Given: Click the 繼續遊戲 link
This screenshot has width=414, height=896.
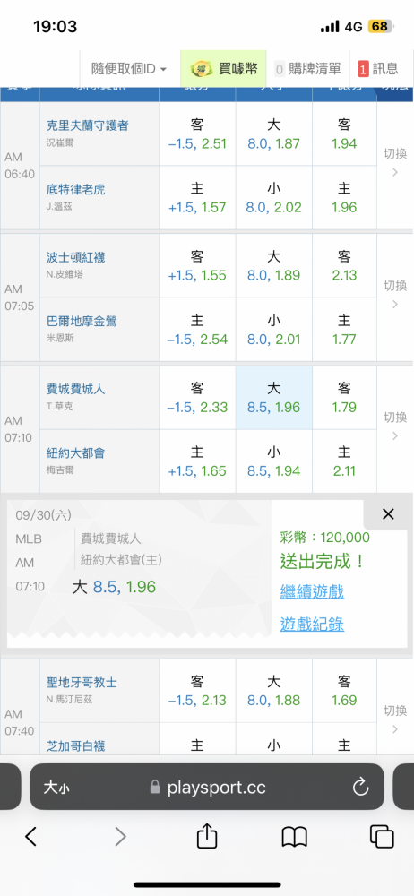Looking at the screenshot, I should [x=312, y=591].
